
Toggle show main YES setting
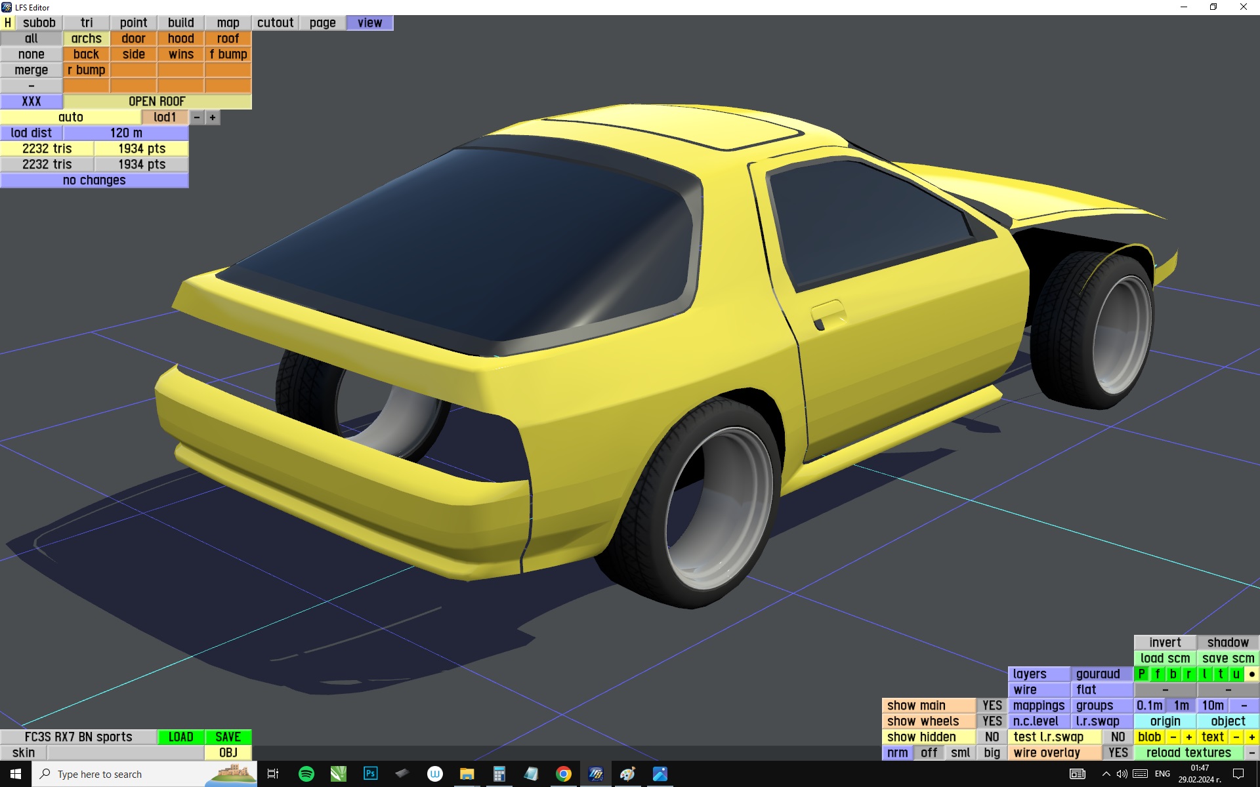tap(991, 706)
